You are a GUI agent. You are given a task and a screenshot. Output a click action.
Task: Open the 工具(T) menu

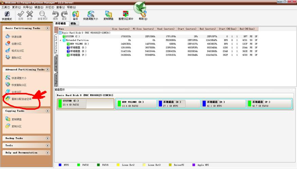6,7
